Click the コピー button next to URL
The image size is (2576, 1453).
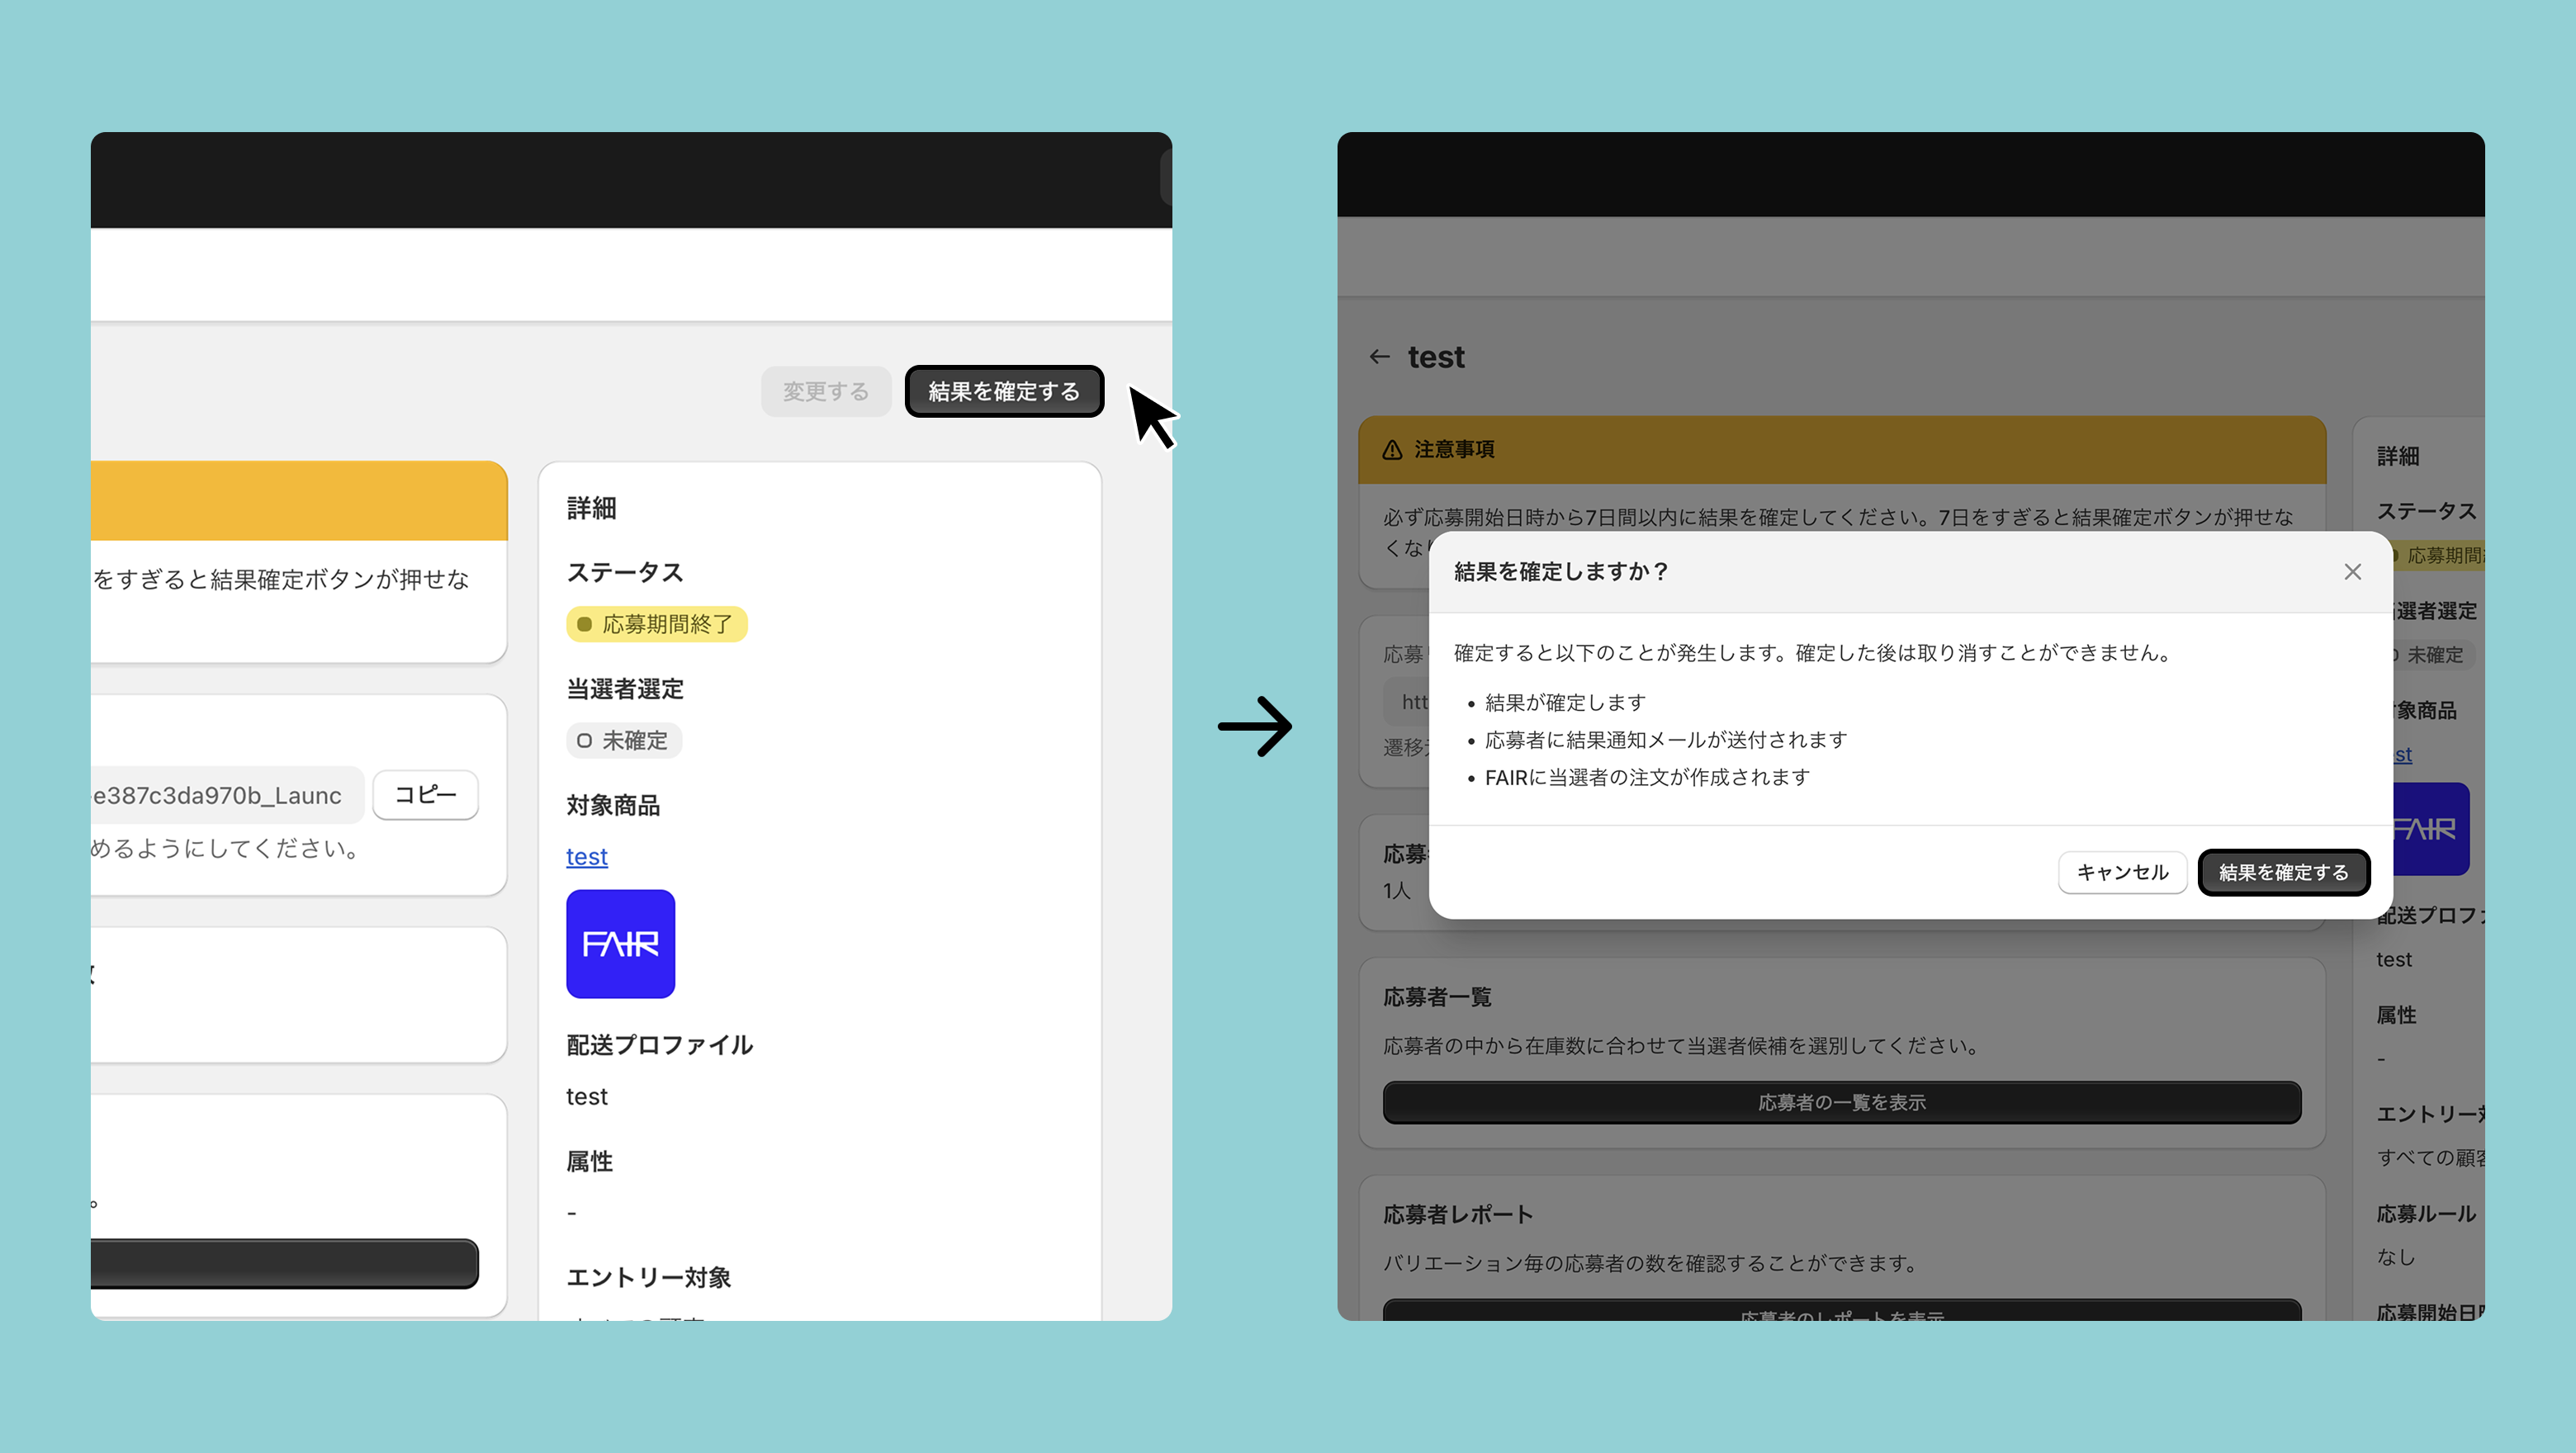425,794
